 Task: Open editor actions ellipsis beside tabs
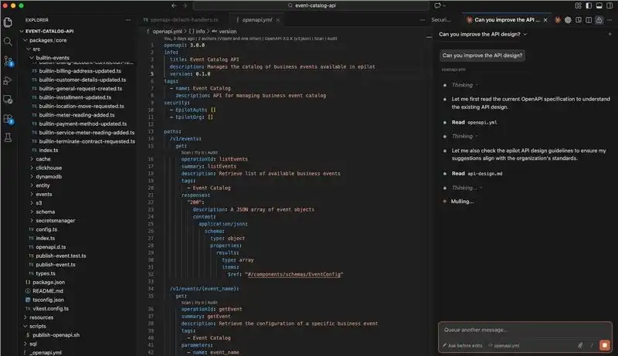pos(423,19)
